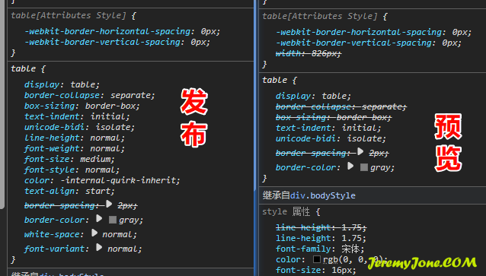
Task: Click the 'medium' value of font-size
Action: (95, 160)
